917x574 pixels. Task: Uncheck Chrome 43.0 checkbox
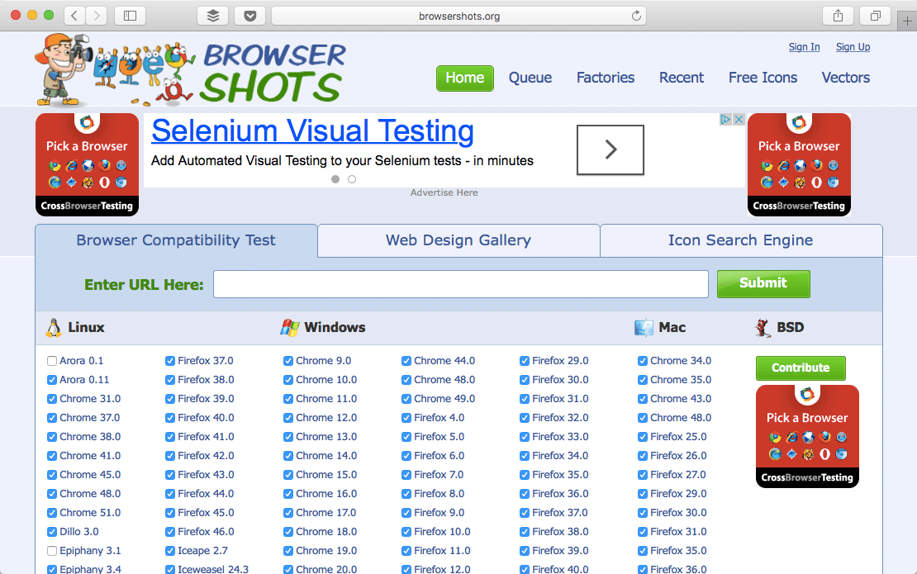point(643,399)
